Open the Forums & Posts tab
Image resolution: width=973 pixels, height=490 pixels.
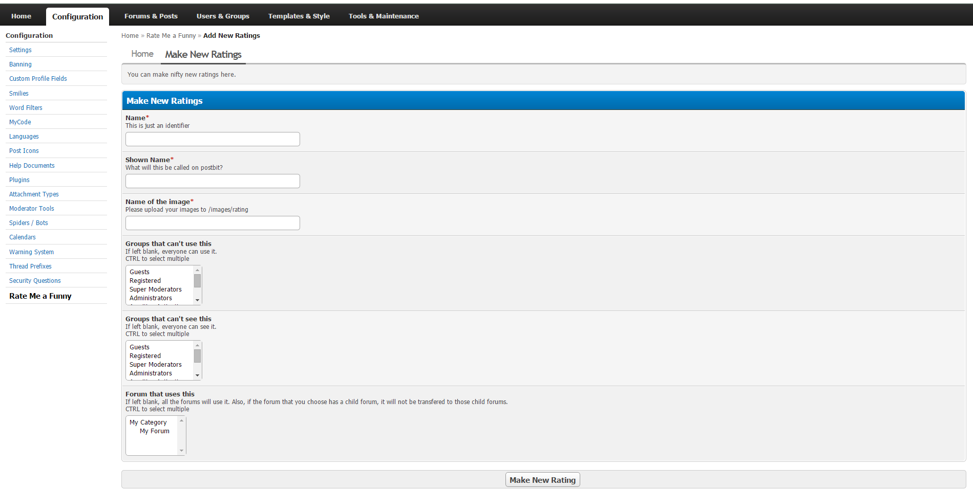click(x=151, y=16)
